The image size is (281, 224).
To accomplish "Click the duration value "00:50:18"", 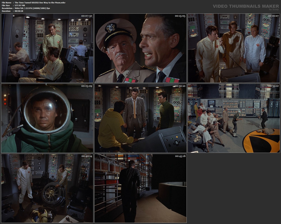I will coord(19,11).
